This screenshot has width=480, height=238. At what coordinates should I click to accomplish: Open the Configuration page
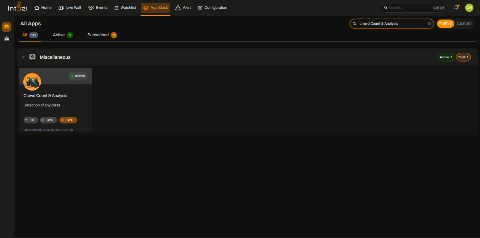click(213, 8)
